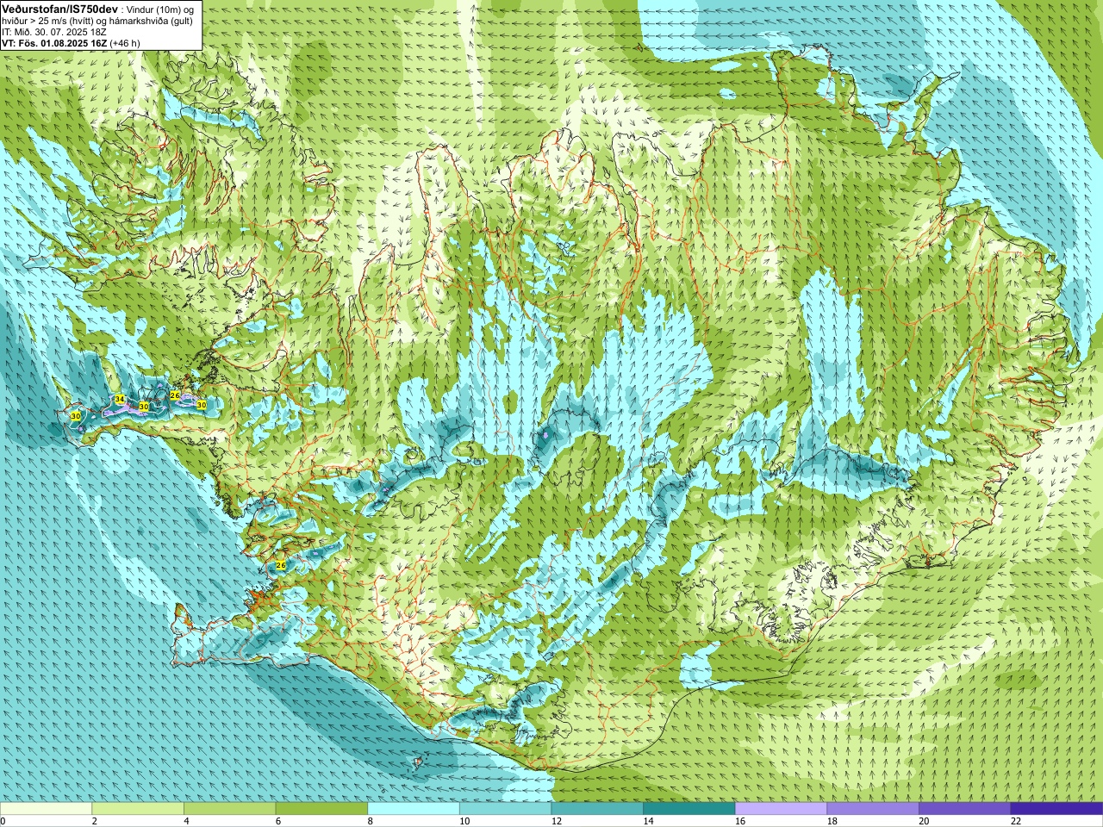Select the 2–4 m/s light green swatch
Image resolution: width=1103 pixels, height=827 pixels.
coord(138,809)
